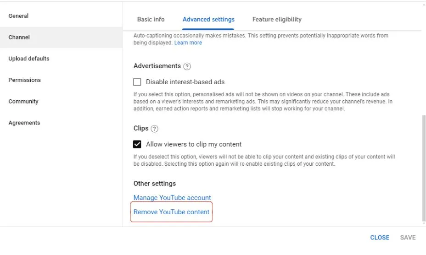This screenshot has height=255, width=426.
Task: Click the Clips heading text
Action: pyautogui.click(x=141, y=129)
